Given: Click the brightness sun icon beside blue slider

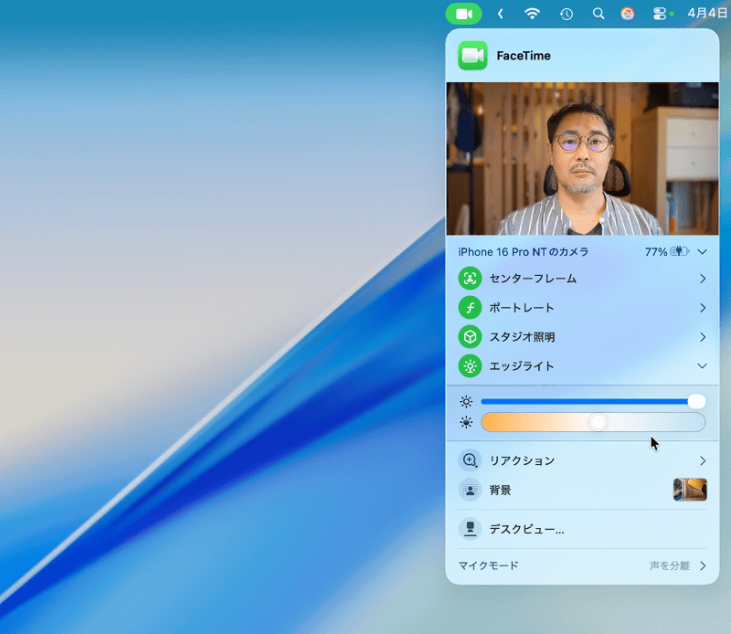Looking at the screenshot, I should click(x=466, y=401).
